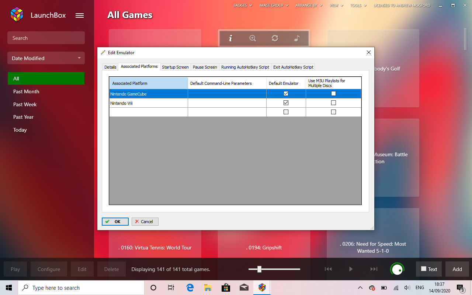The height and width of the screenshot is (295, 472).
Task: Select the Past Year filter
Action: (x=46, y=117)
